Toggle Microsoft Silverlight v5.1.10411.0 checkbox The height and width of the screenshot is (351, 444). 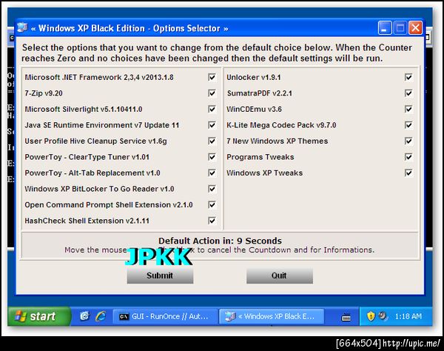coord(212,109)
